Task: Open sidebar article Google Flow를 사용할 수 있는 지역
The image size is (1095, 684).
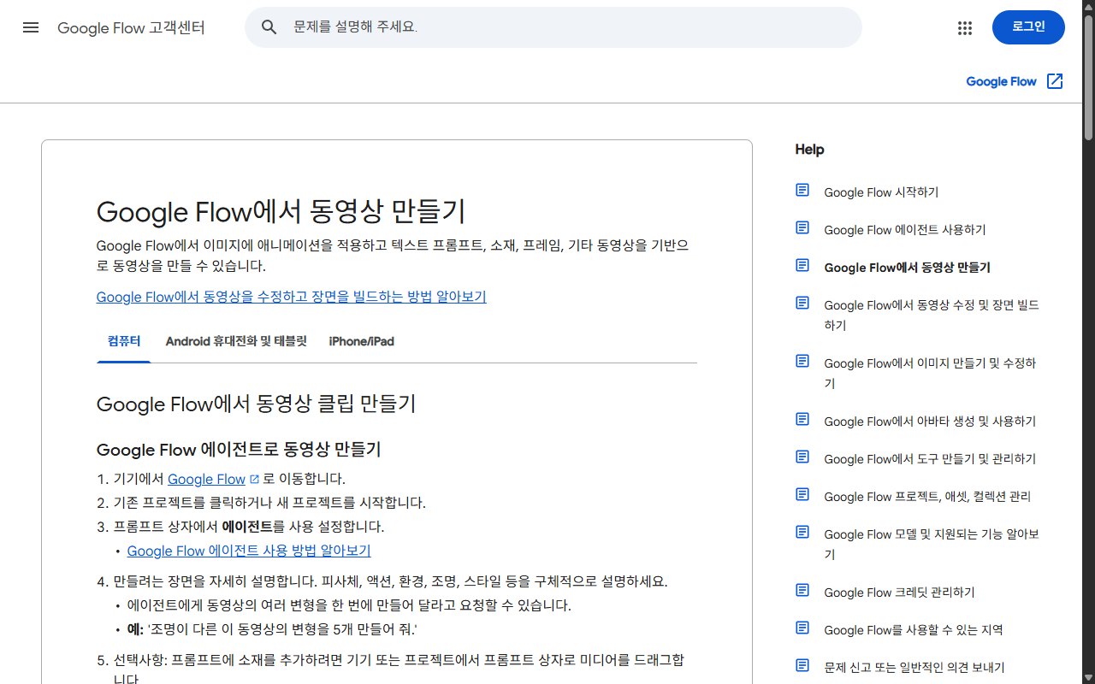Action: click(914, 630)
